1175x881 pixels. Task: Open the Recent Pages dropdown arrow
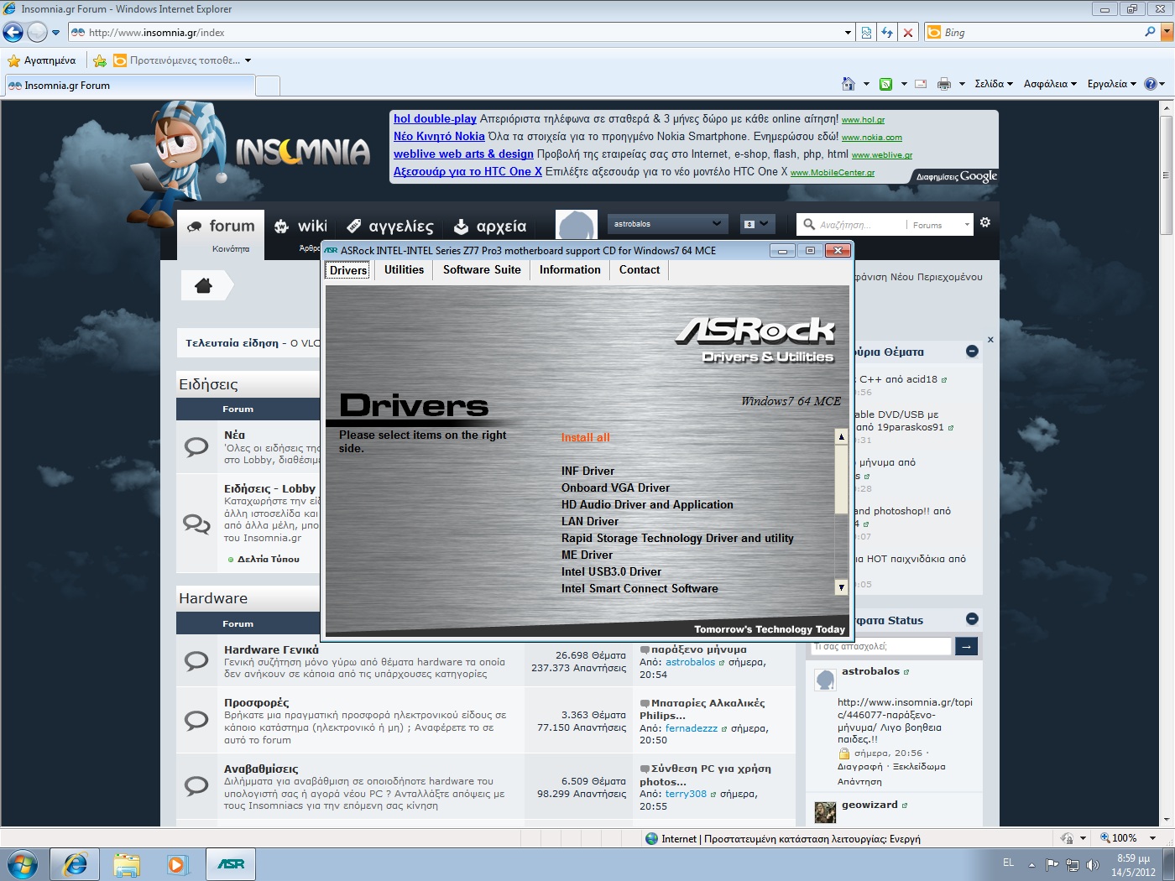[x=55, y=33]
